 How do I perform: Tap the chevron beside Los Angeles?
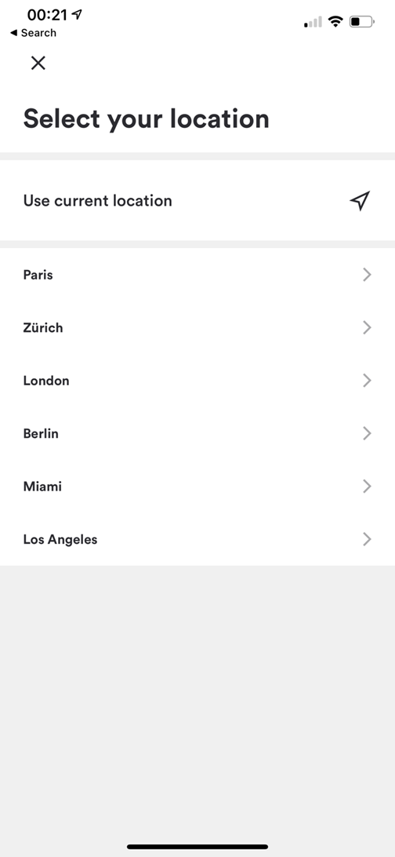coord(367,539)
